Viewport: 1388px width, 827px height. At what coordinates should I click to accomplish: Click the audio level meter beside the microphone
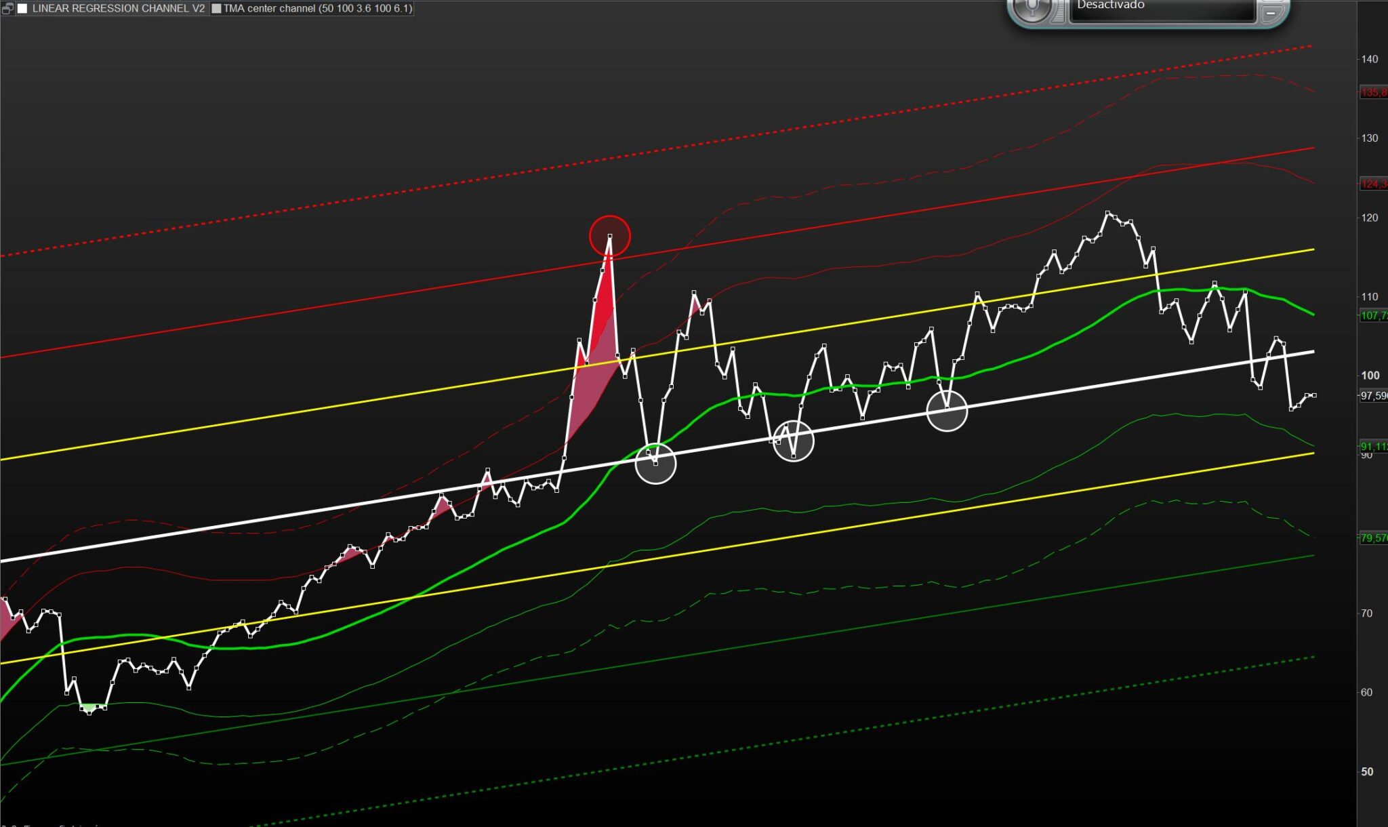tap(1058, 12)
